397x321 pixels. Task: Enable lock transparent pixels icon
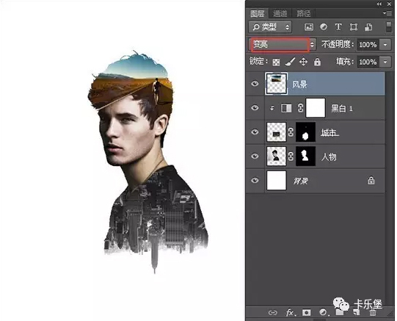[276, 62]
